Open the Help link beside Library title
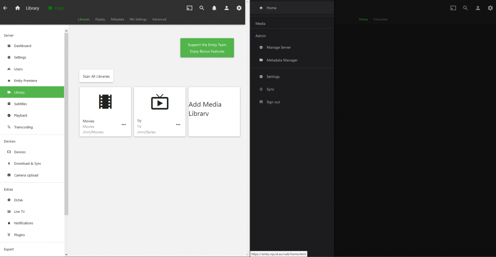This screenshot has width=496, height=257. [x=59, y=8]
